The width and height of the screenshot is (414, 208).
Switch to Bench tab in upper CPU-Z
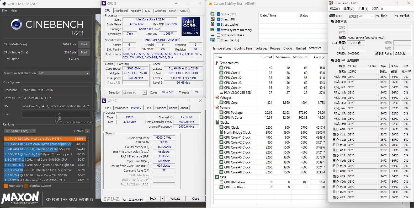[x=173, y=11]
